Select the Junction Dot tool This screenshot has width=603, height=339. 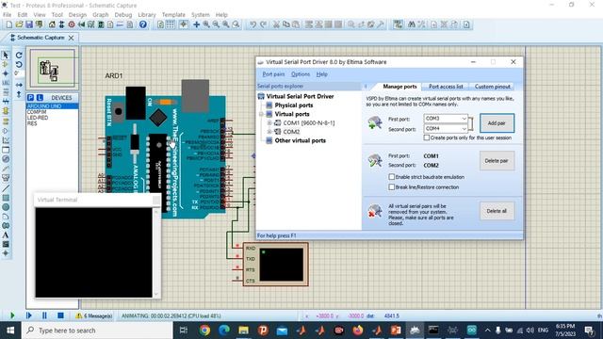click(x=6, y=73)
